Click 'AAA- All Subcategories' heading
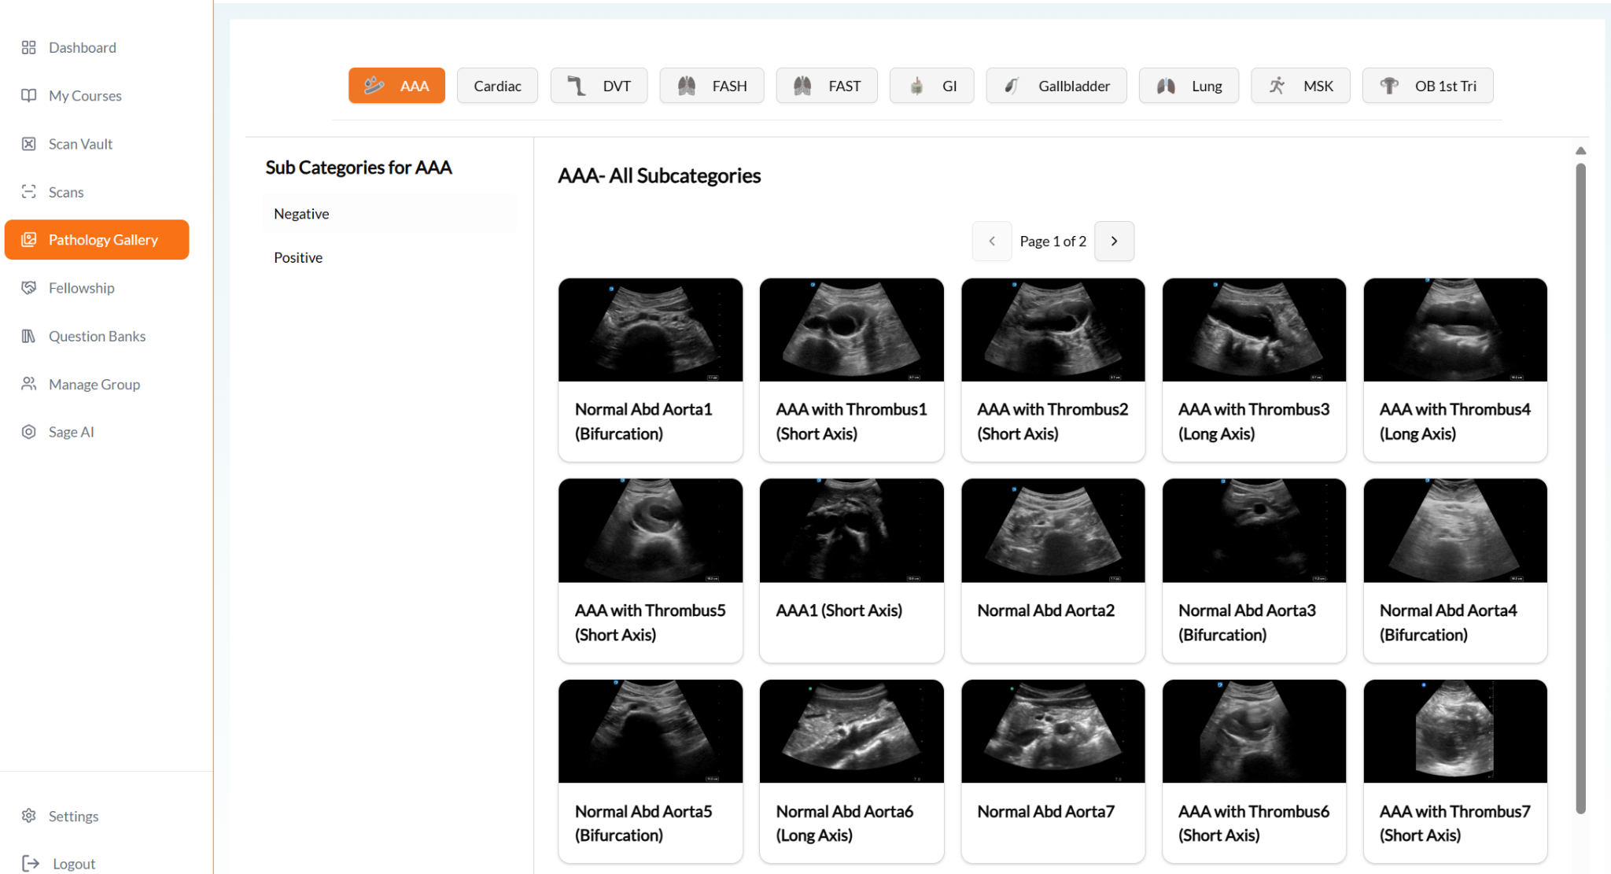 [659, 175]
